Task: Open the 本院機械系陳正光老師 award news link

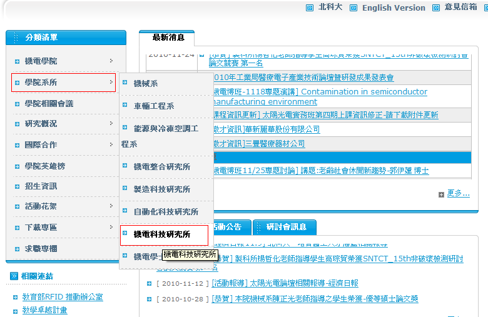Action: click(x=315, y=299)
